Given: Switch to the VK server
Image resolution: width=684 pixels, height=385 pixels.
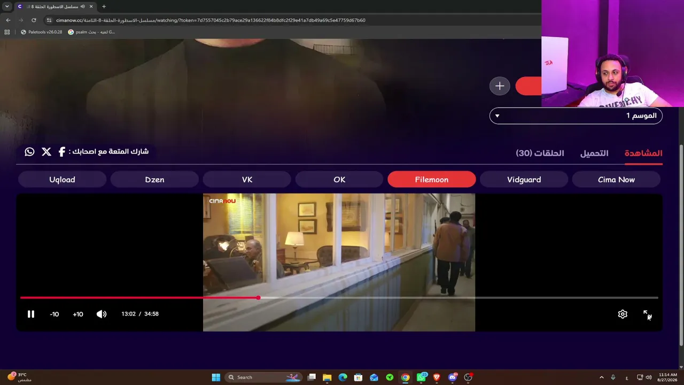Looking at the screenshot, I should click(x=247, y=180).
